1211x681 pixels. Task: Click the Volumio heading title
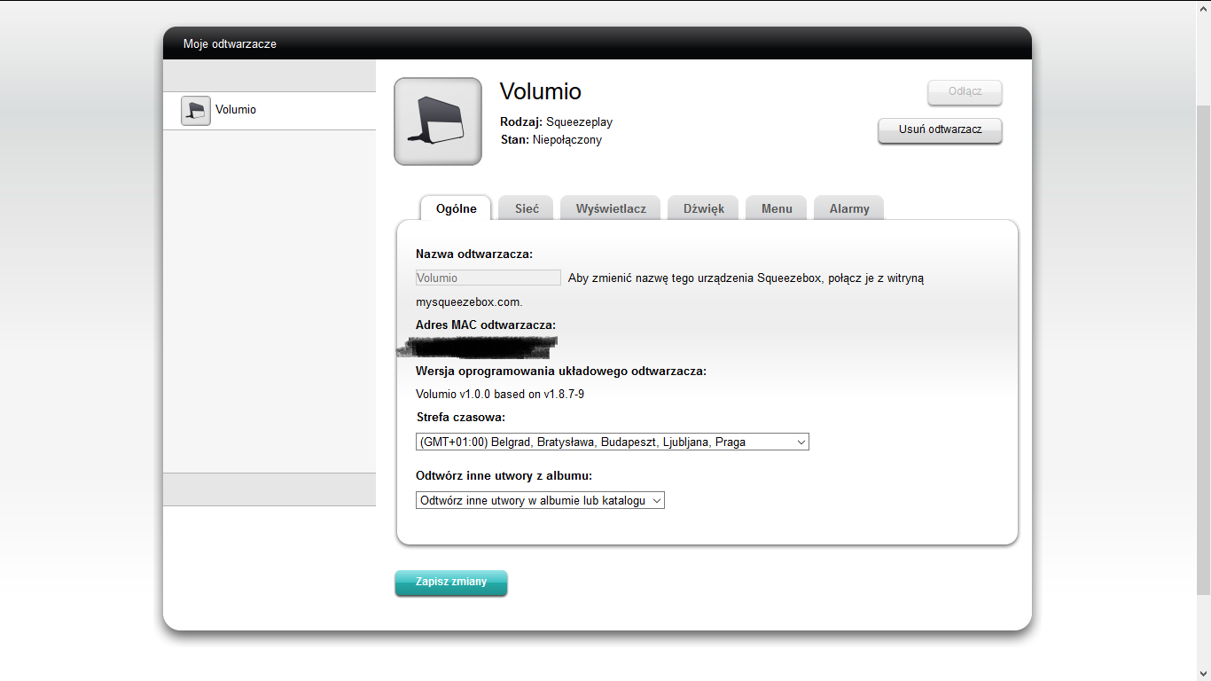click(x=541, y=91)
